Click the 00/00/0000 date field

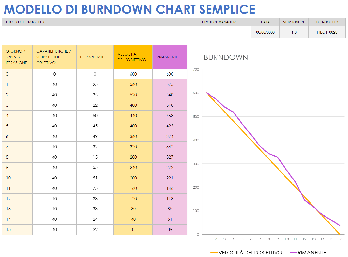[265, 32]
